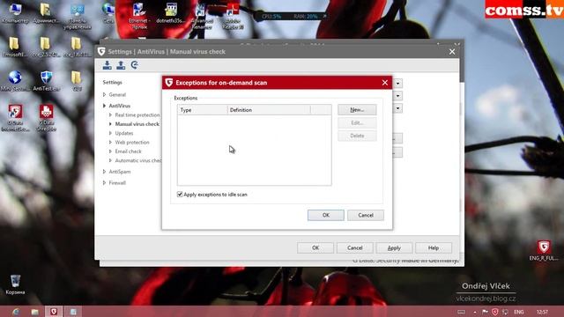
Task: Select Firewall in the settings tree
Action: coord(117,183)
